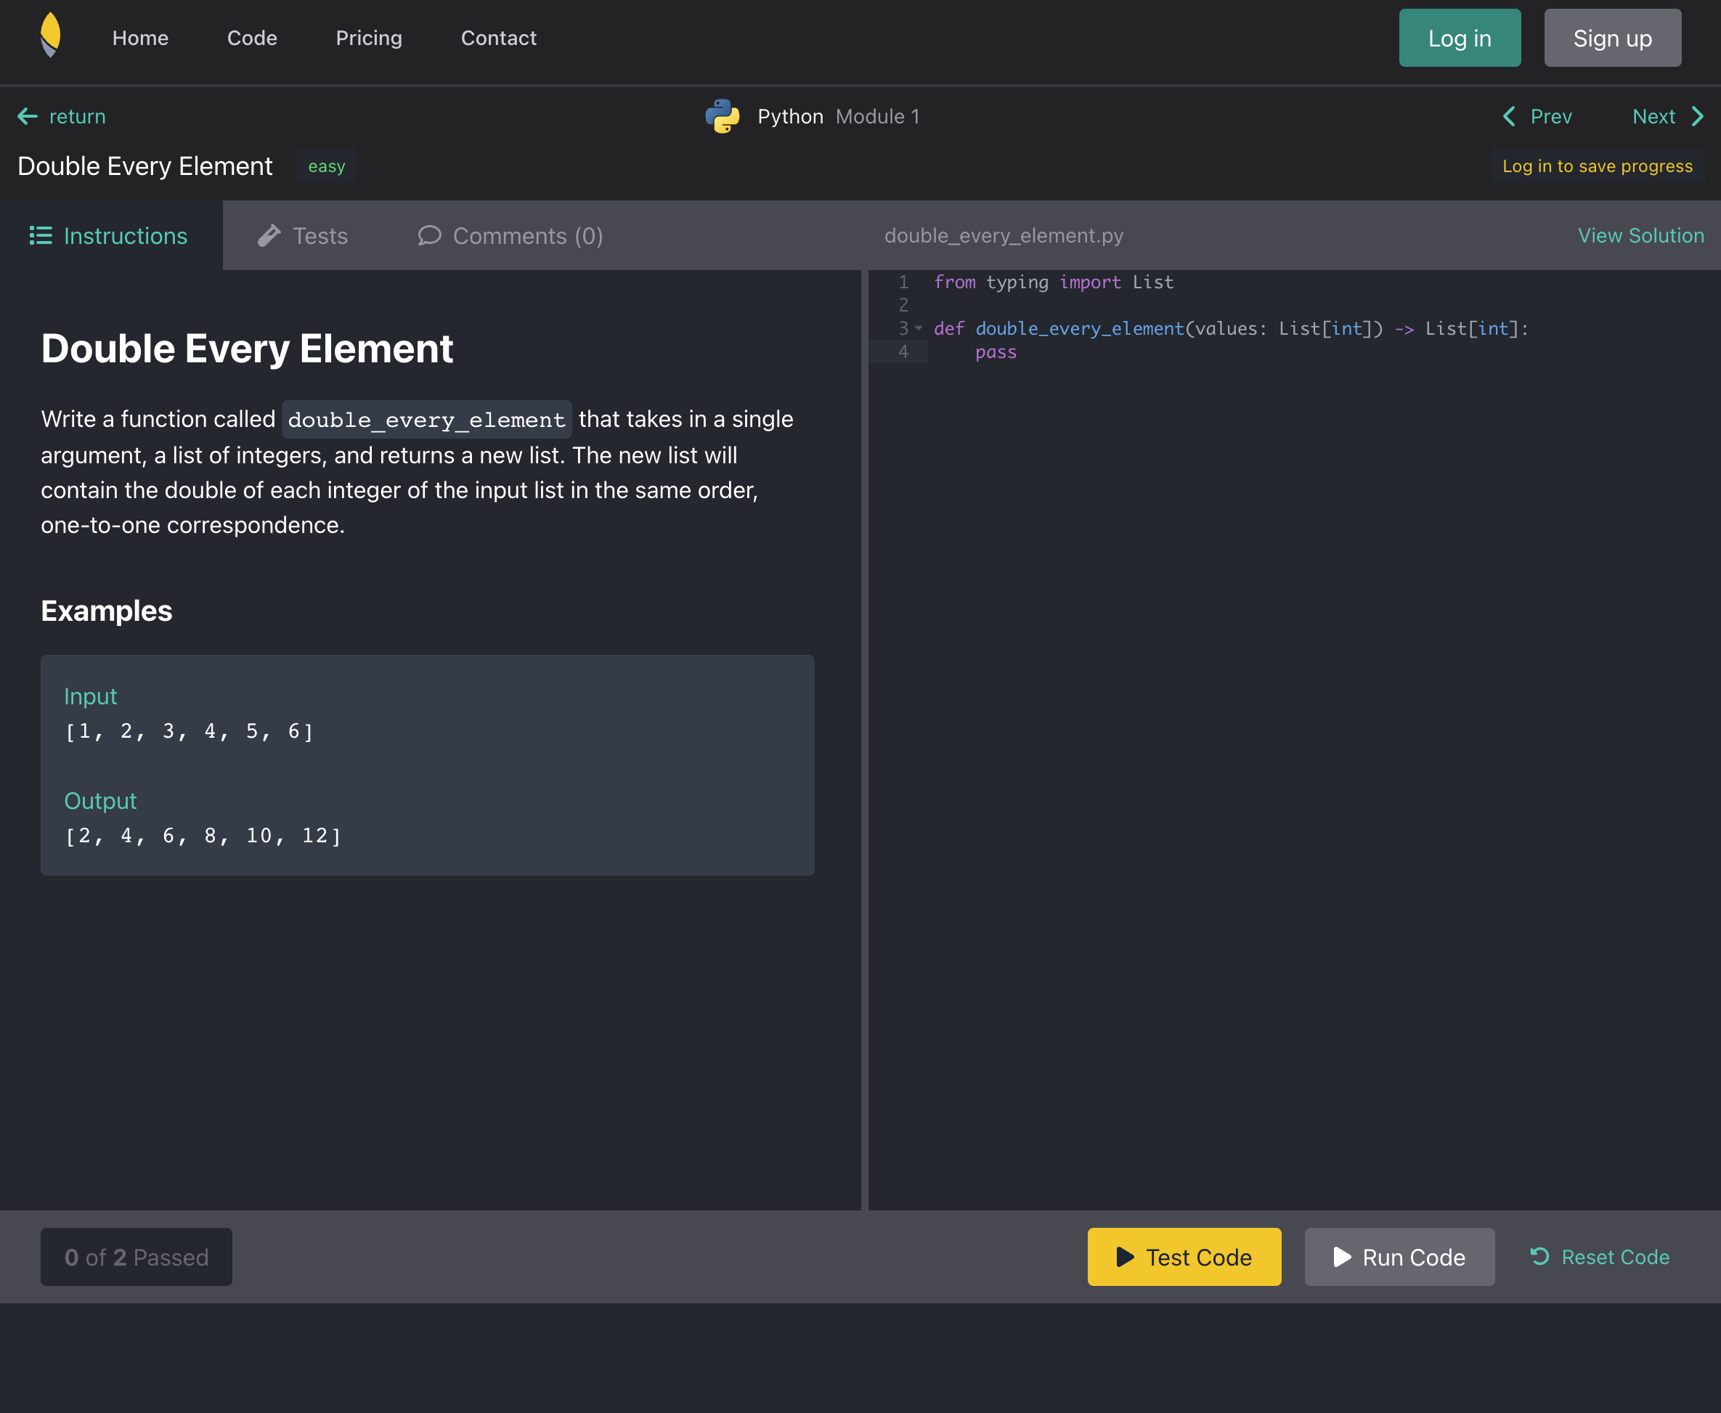Switch to the Instructions tab
This screenshot has height=1413, width=1721.
[112, 235]
